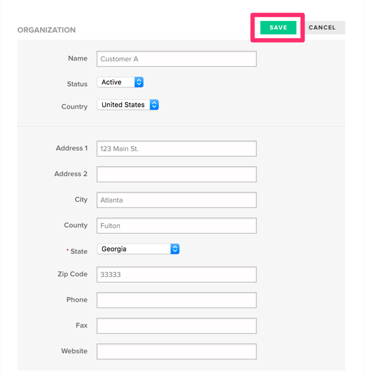
Task: Click the Website field label
Action: (x=74, y=351)
